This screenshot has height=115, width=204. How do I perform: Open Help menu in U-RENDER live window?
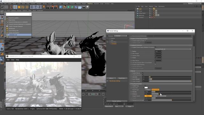coord(18,60)
